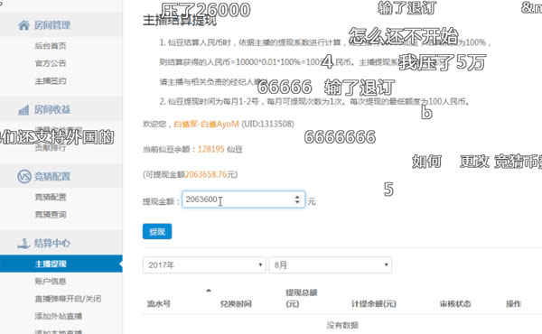Select the active 主播提现 sidebar item

[x=61, y=264]
